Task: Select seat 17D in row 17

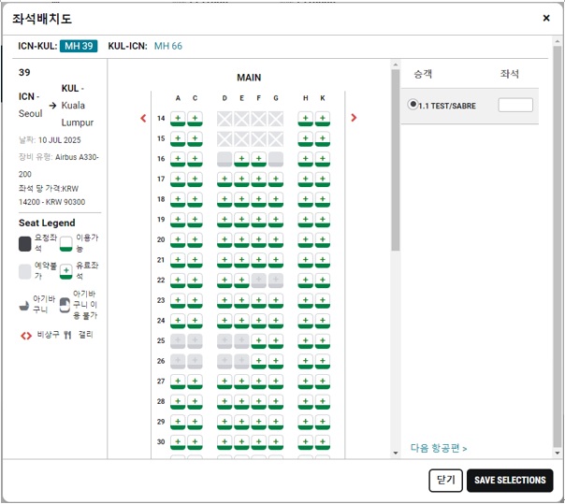Action: point(225,179)
